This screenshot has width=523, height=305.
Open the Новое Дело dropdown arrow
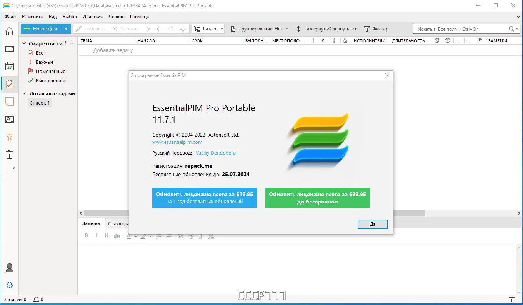click(65, 28)
